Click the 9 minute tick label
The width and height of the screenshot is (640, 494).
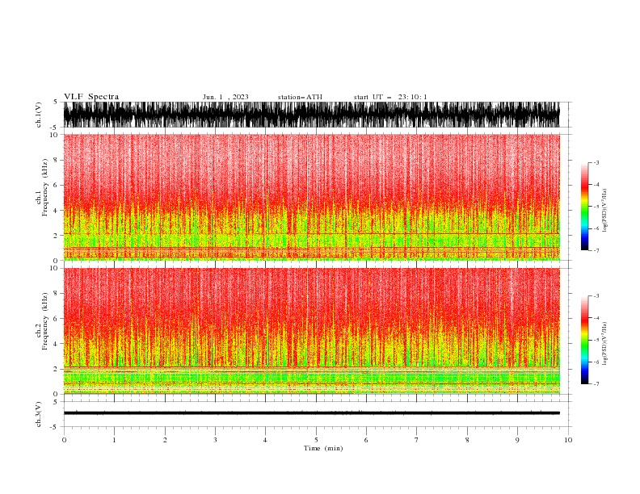tap(517, 440)
